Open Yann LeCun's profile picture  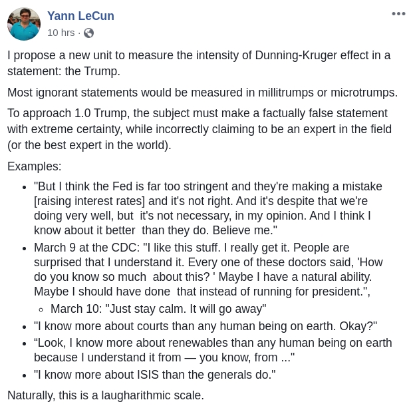(x=24, y=24)
